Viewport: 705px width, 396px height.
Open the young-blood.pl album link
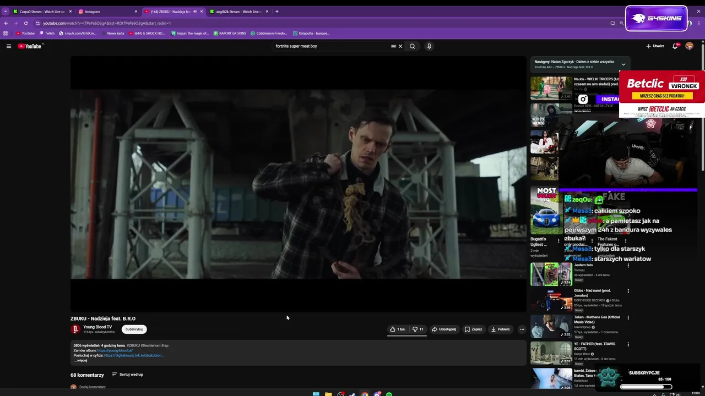tap(115, 350)
